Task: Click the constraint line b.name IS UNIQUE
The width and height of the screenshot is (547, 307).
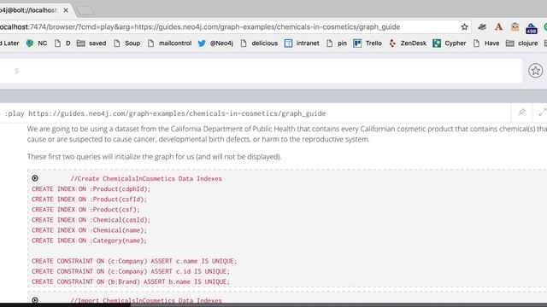Action: [x=131, y=281]
